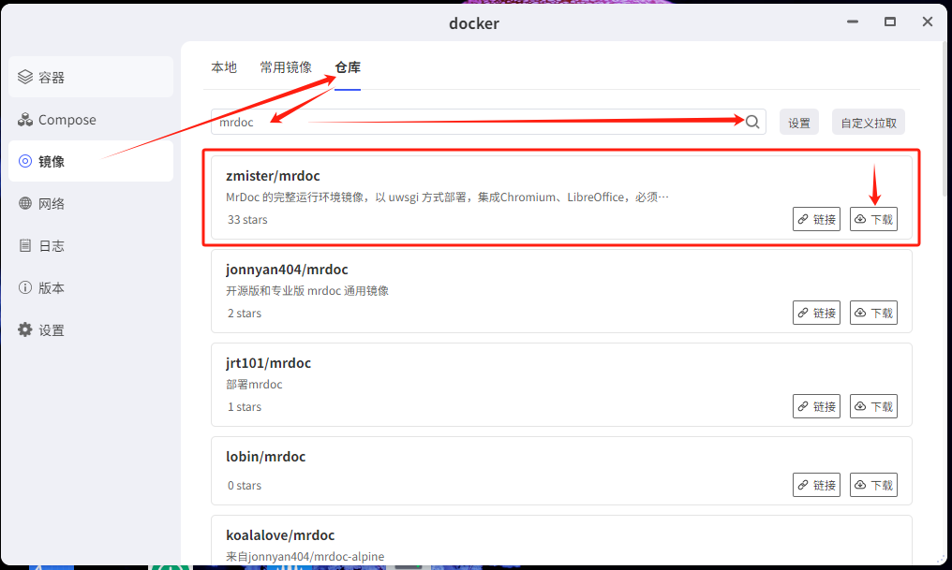Download the lobin/mrdoc image

coord(873,485)
